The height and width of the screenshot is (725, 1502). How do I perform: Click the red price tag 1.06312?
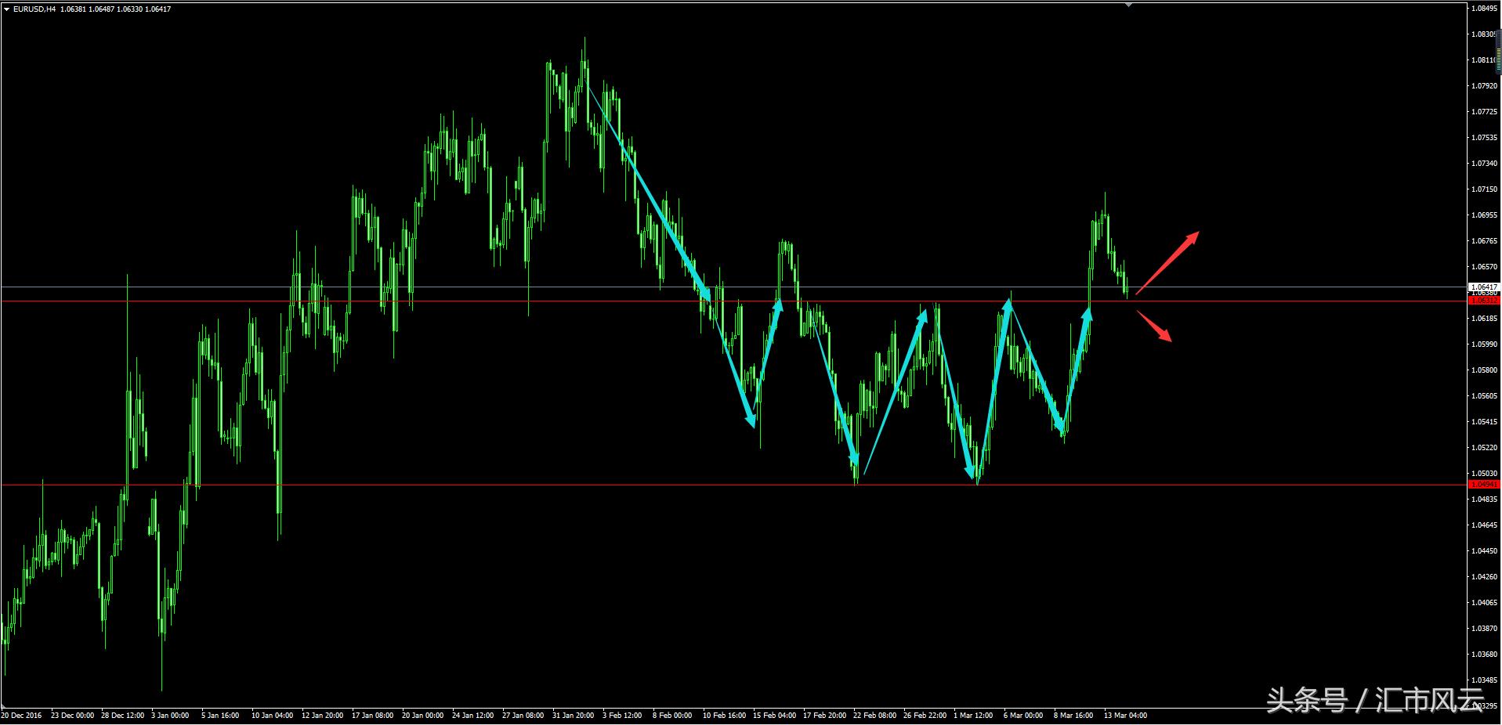point(1484,301)
